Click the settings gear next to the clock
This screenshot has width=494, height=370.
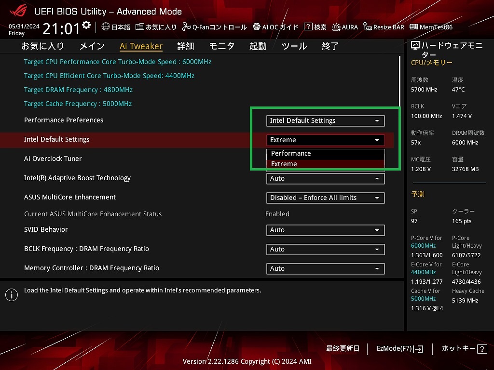pos(86,25)
